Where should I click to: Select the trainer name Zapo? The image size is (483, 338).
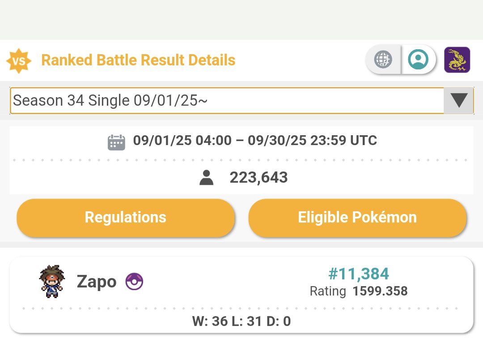(97, 282)
